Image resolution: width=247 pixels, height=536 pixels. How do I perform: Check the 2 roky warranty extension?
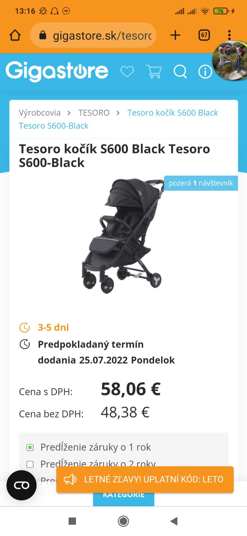coord(30,464)
